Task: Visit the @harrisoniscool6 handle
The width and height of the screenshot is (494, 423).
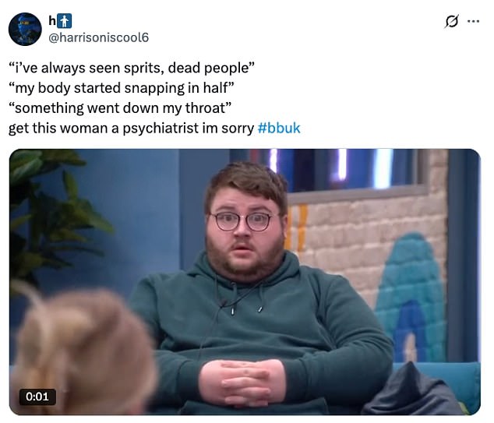Action: pos(98,37)
